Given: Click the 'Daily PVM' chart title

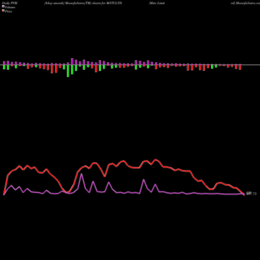Looking at the screenshot, I should point(10,3).
